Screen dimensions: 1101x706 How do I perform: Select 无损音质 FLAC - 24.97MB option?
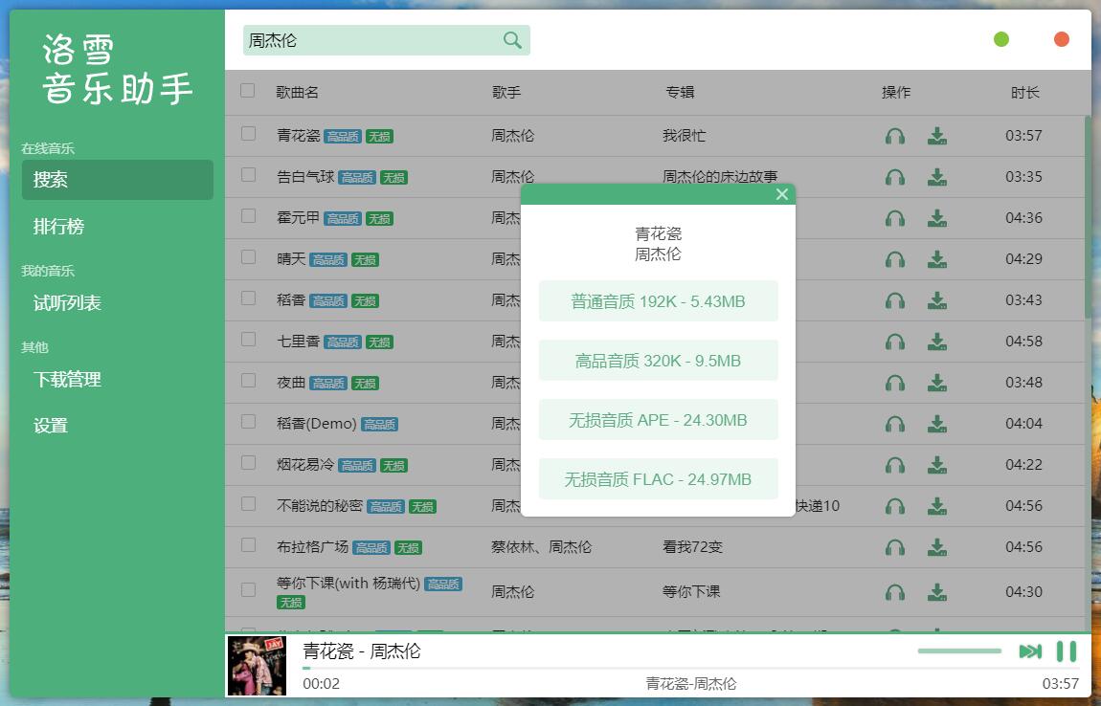658,479
